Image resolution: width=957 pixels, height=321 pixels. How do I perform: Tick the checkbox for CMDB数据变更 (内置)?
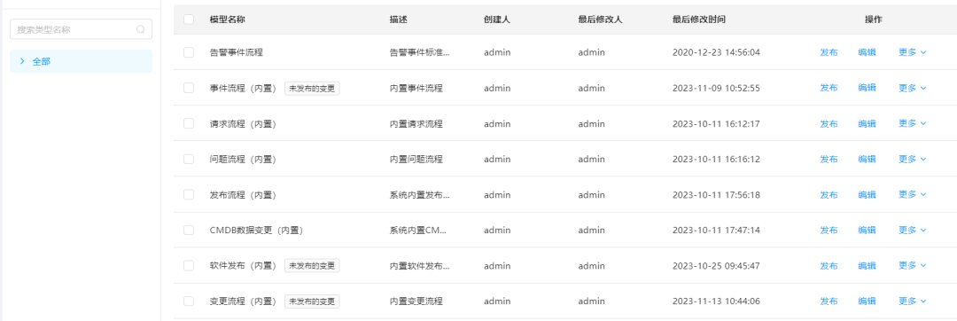coord(189,230)
